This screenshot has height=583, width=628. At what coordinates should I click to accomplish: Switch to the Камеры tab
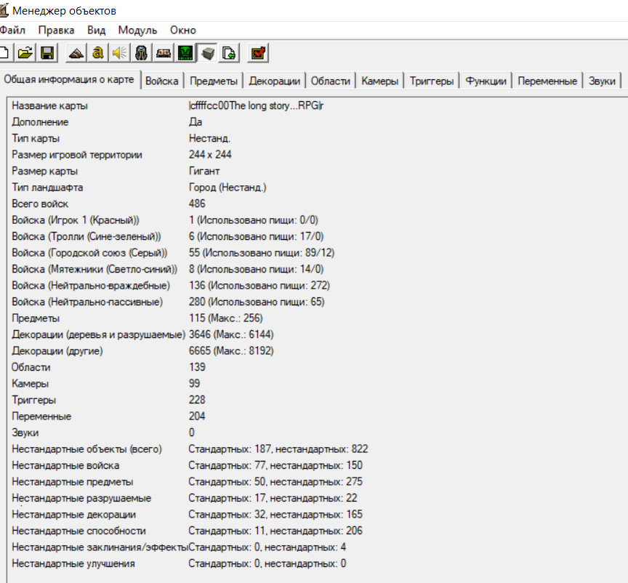pos(379,81)
